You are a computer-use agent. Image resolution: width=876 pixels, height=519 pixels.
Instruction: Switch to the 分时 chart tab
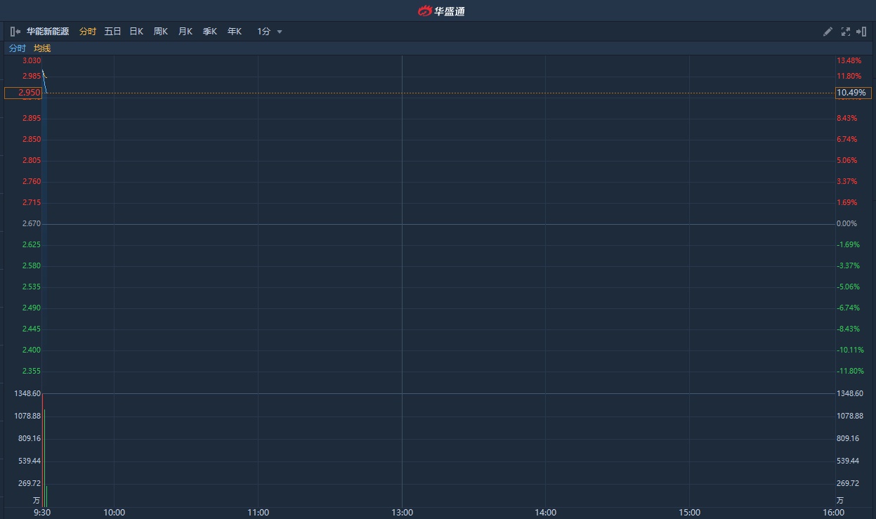88,32
